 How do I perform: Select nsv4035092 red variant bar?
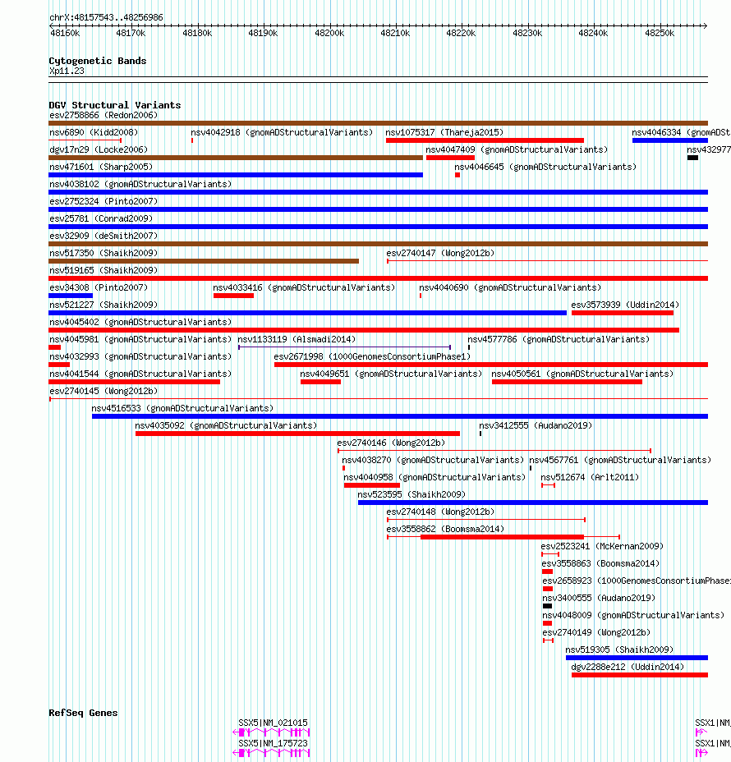(297, 434)
